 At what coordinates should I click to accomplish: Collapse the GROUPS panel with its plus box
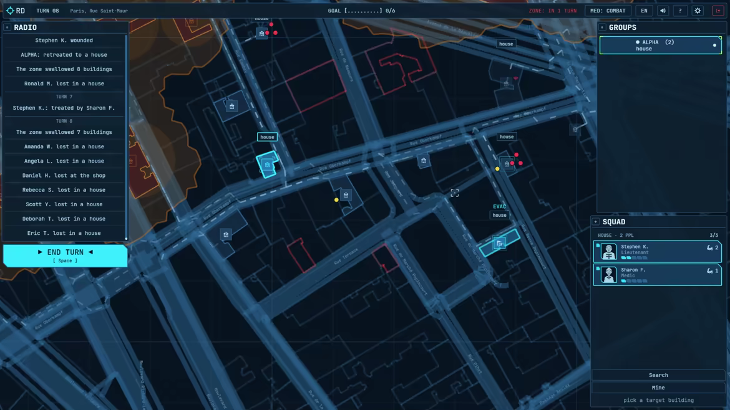602,27
